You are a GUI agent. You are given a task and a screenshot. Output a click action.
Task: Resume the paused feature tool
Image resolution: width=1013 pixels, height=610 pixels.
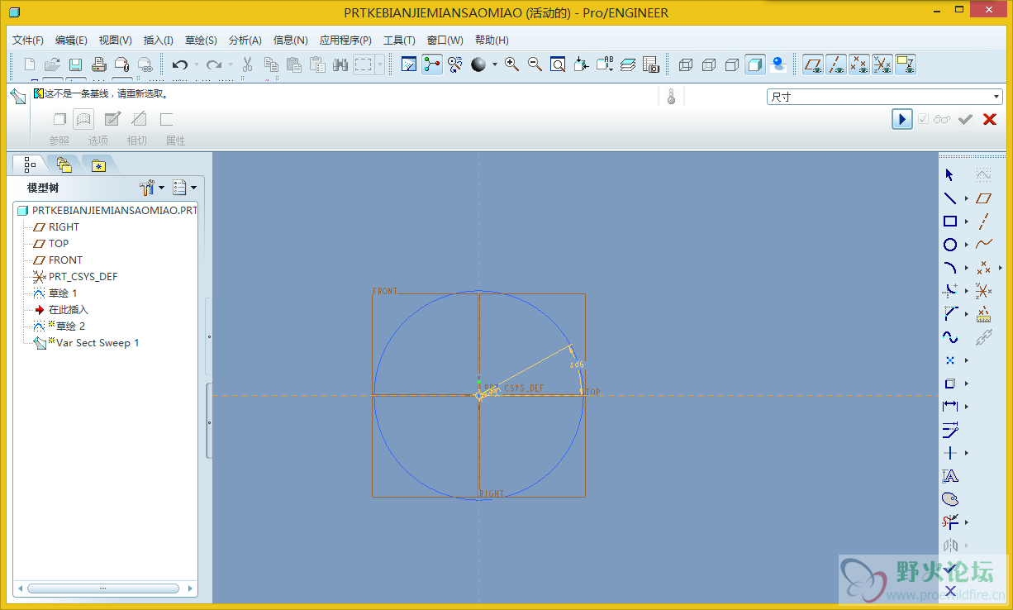click(x=901, y=119)
